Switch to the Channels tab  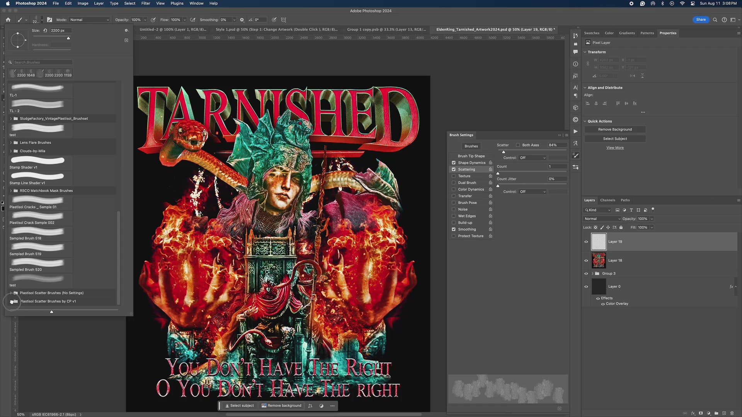608,200
